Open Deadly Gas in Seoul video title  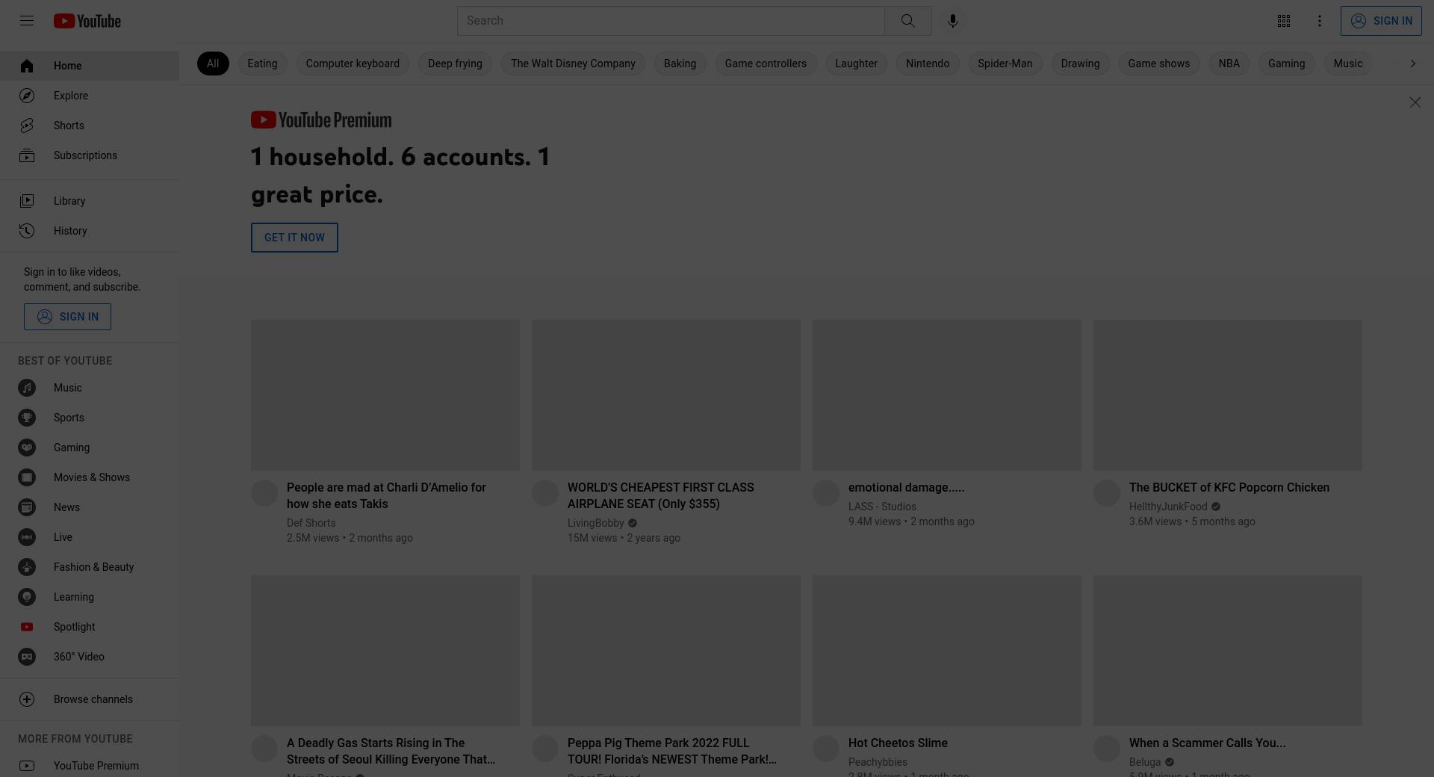coord(391,752)
